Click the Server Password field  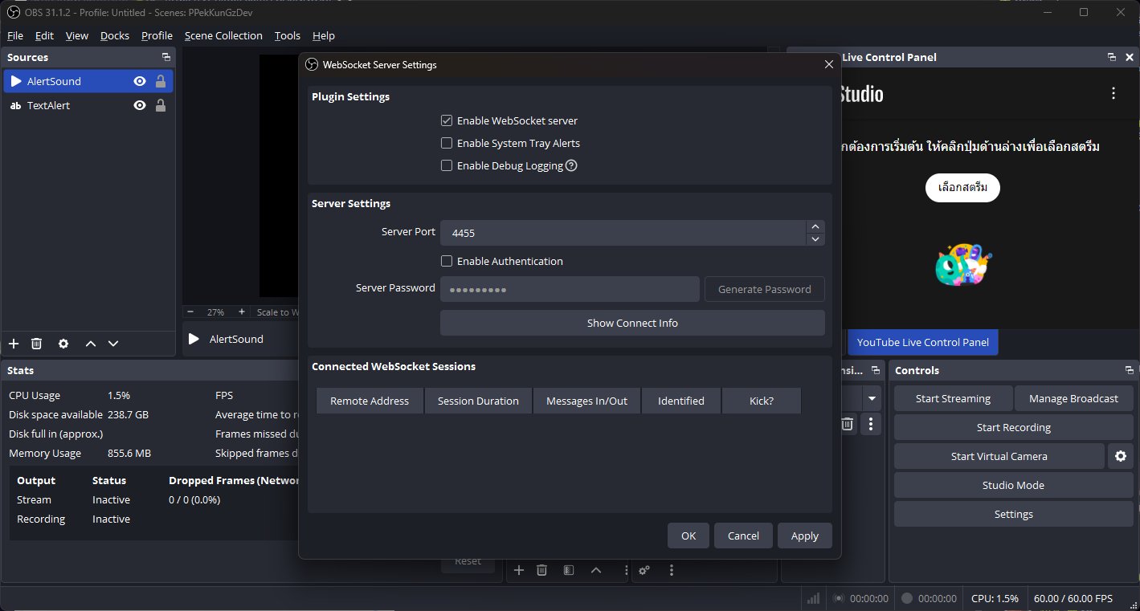pyautogui.click(x=570, y=289)
